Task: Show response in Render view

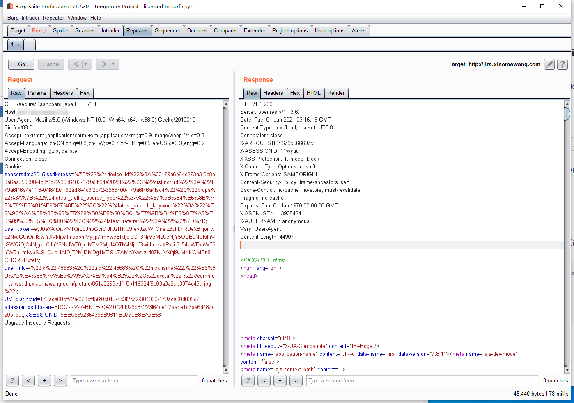Action: click(336, 93)
